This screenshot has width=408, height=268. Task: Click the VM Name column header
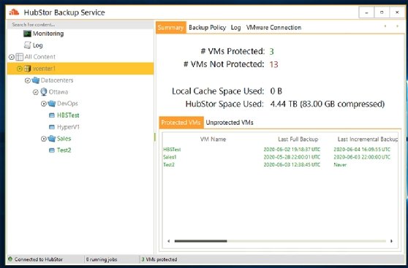click(213, 139)
